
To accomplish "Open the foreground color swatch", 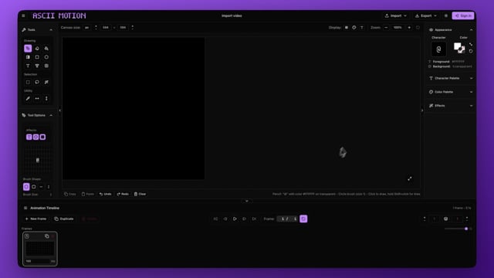I will 457,46.
